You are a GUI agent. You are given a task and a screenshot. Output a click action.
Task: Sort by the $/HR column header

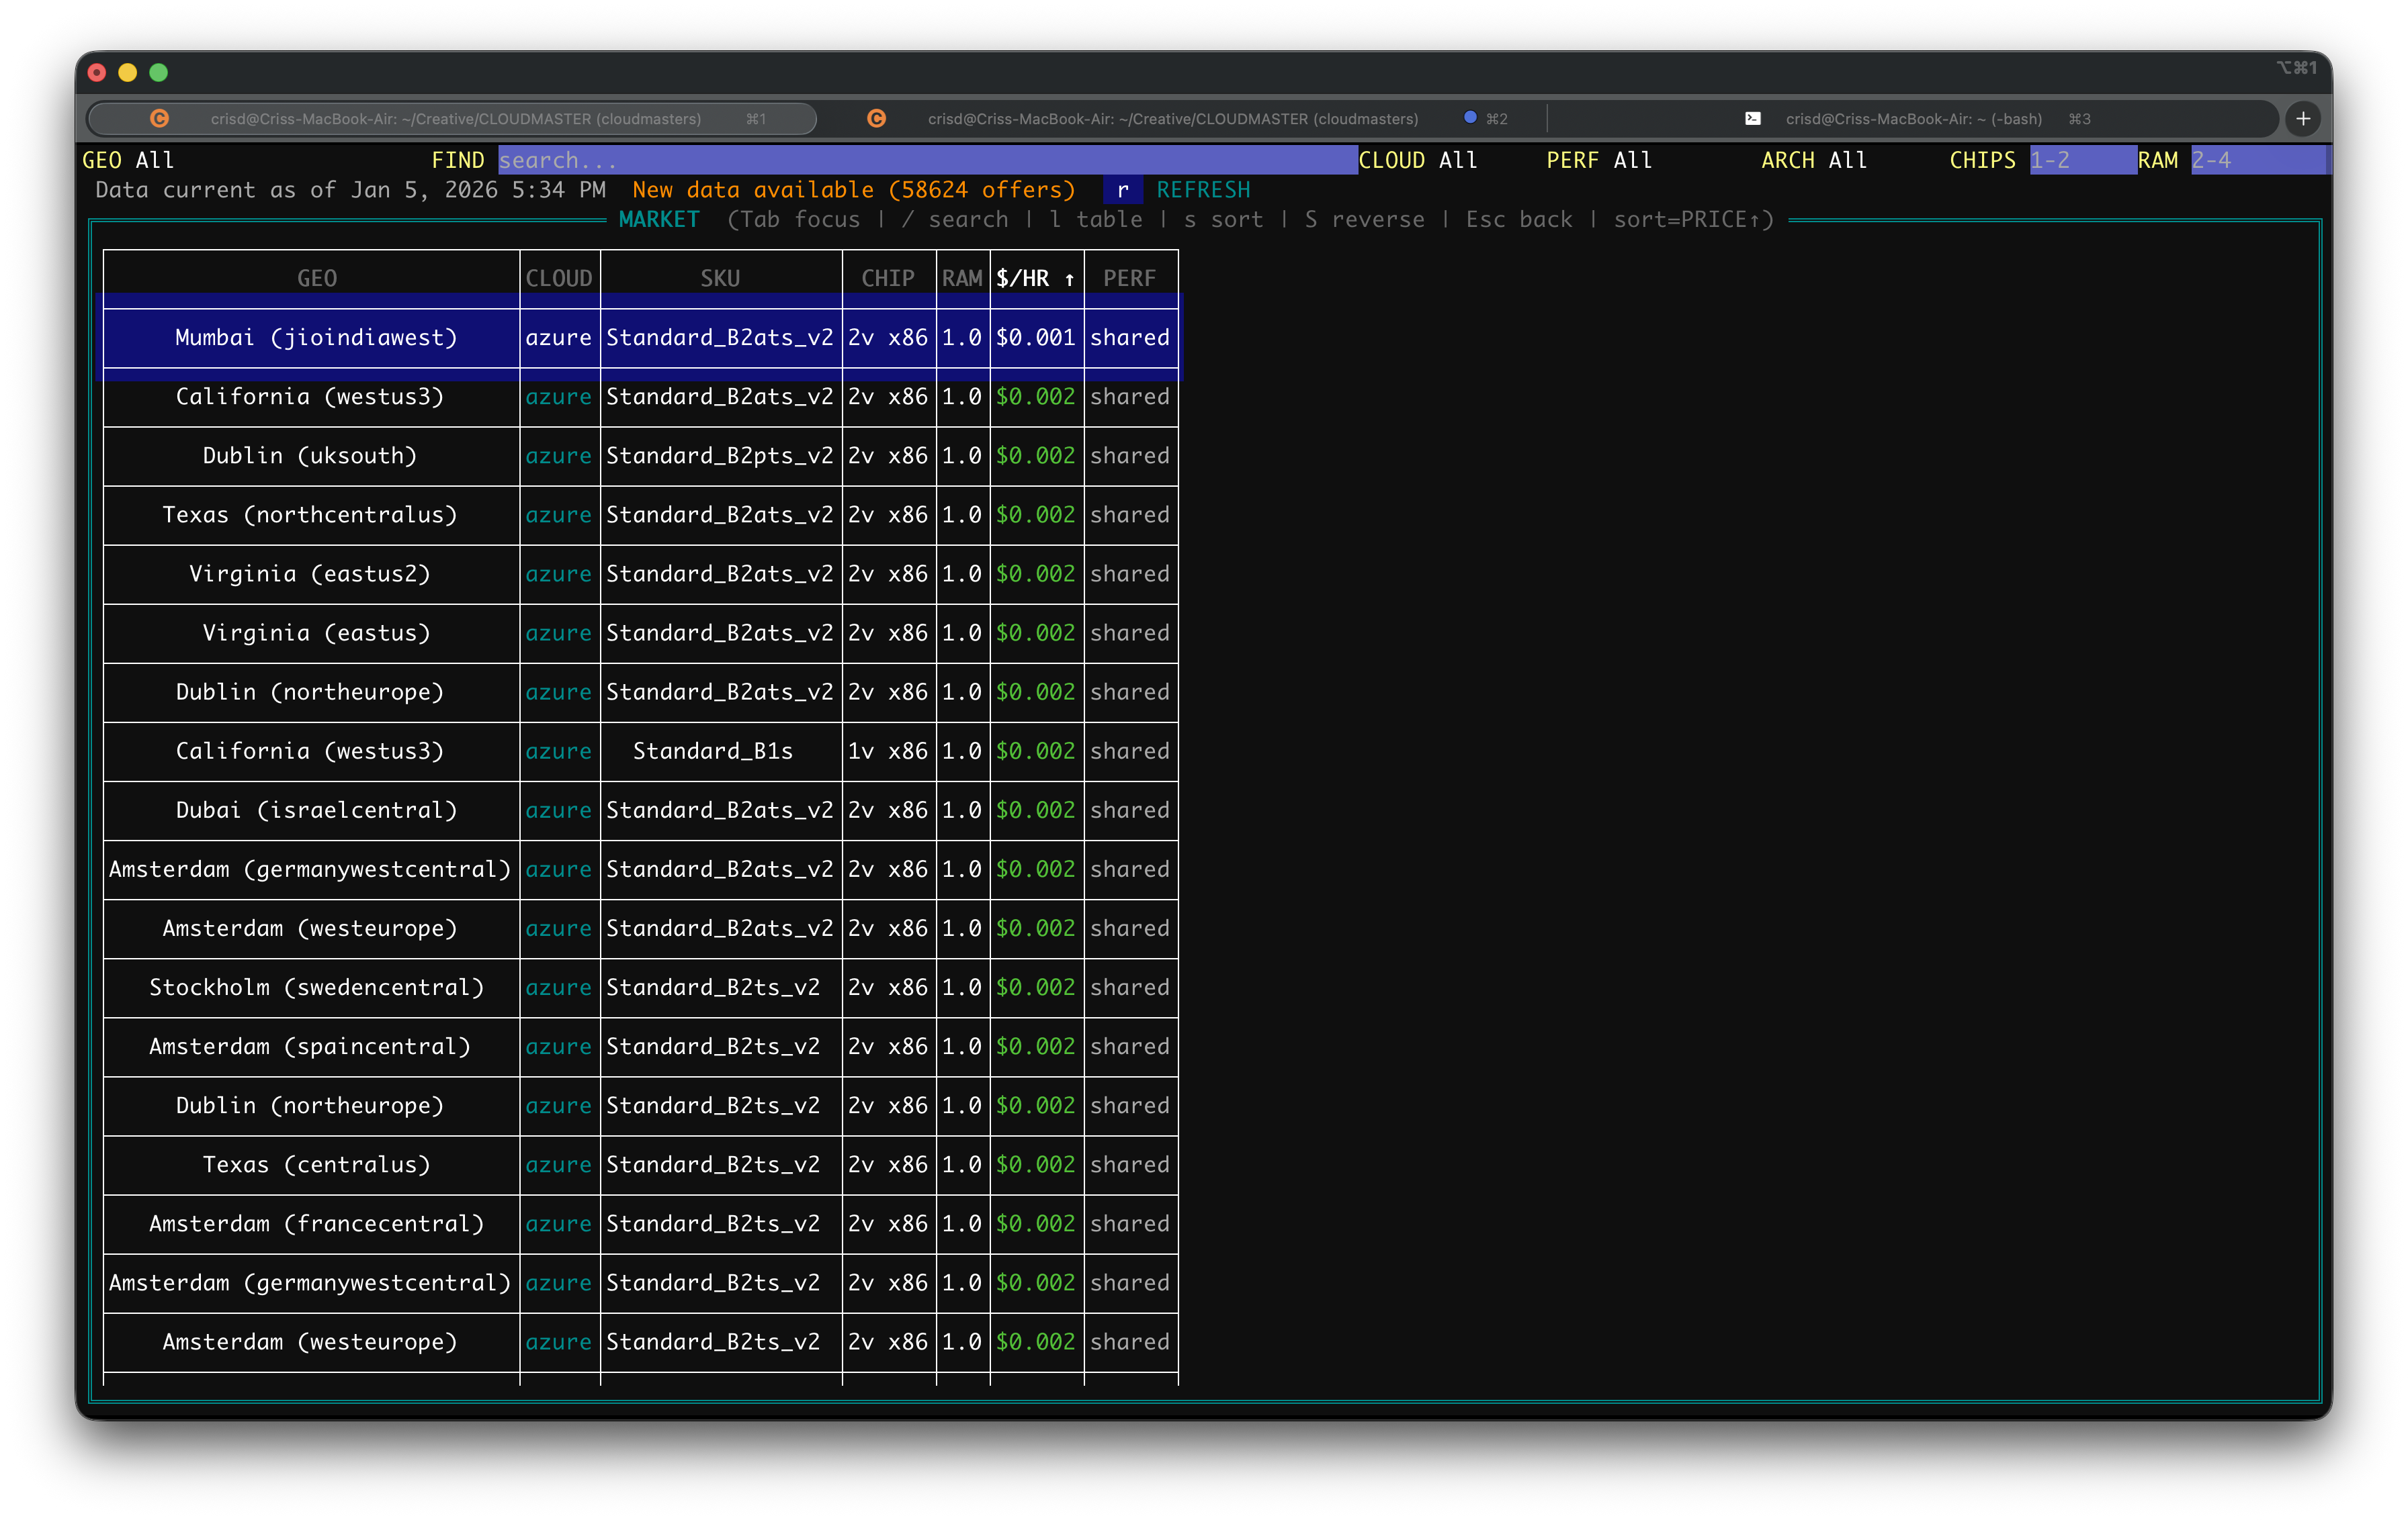tap(1034, 279)
